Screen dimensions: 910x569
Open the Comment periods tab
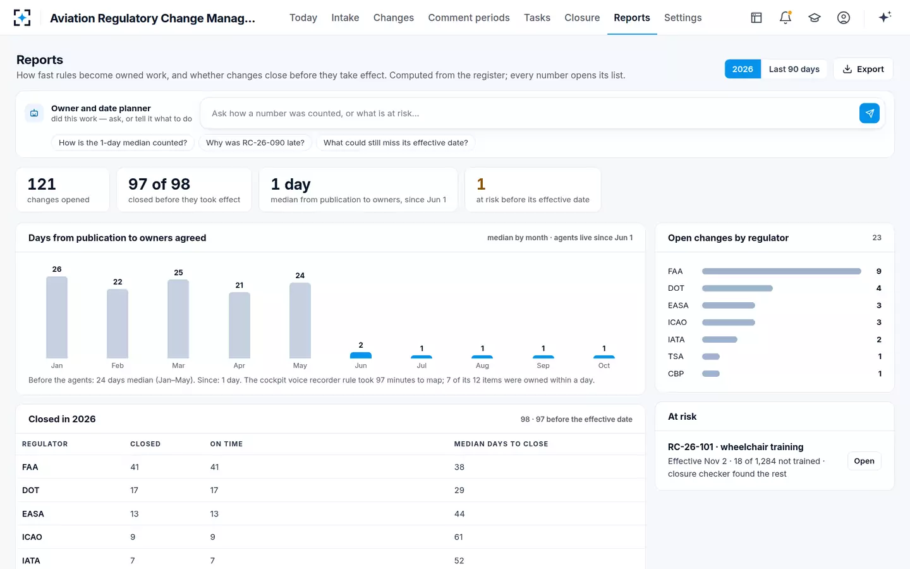[x=469, y=18]
